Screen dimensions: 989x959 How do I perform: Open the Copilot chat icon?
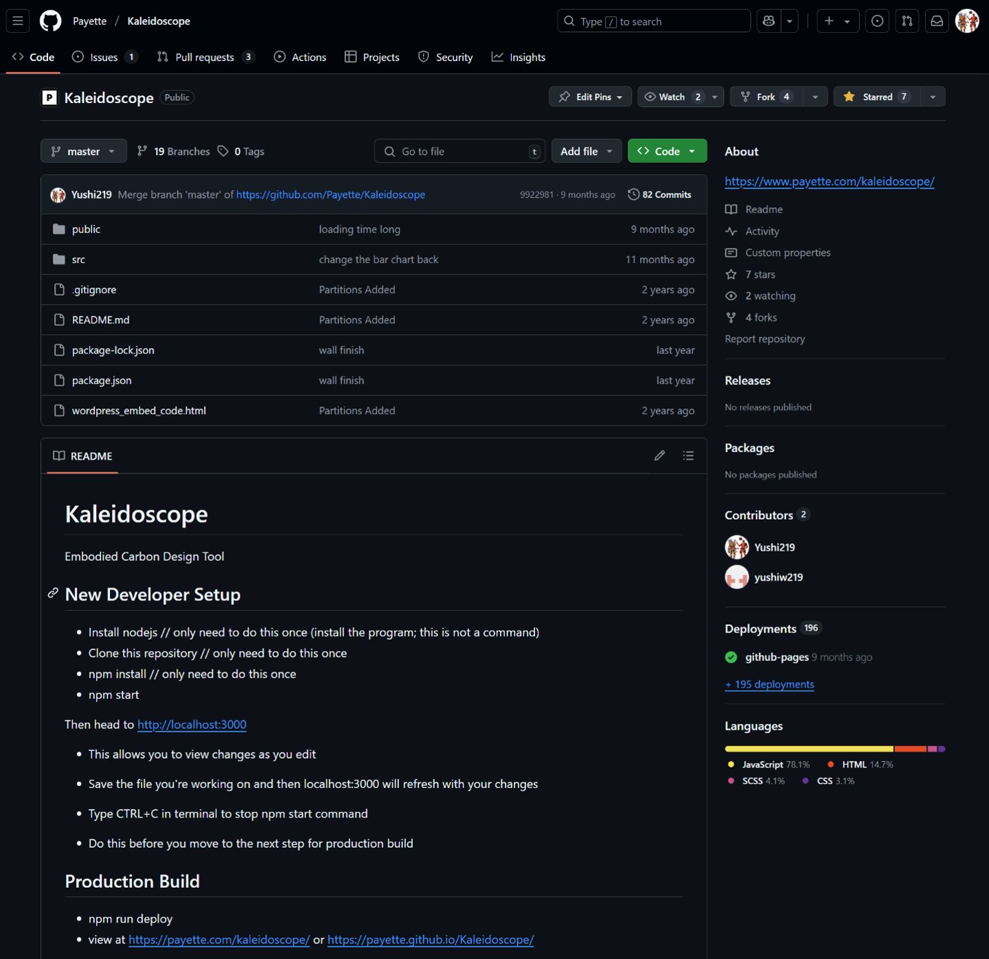769,21
